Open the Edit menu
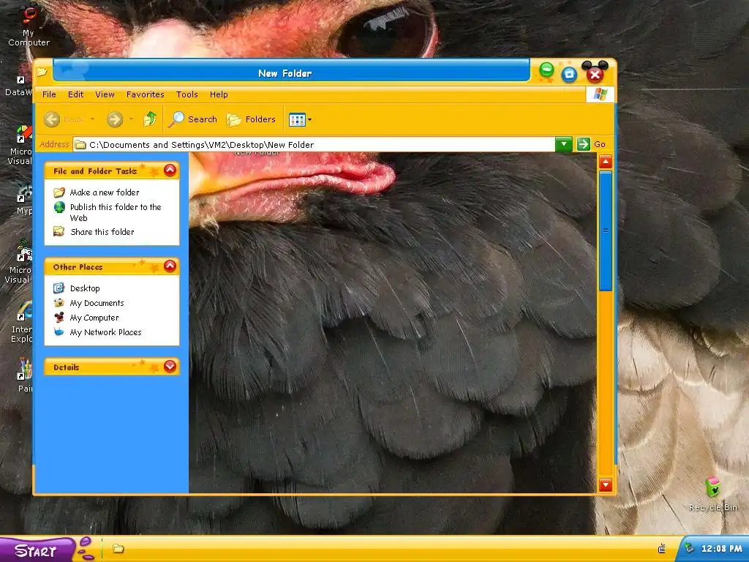Image resolution: width=749 pixels, height=562 pixels. 75,94
